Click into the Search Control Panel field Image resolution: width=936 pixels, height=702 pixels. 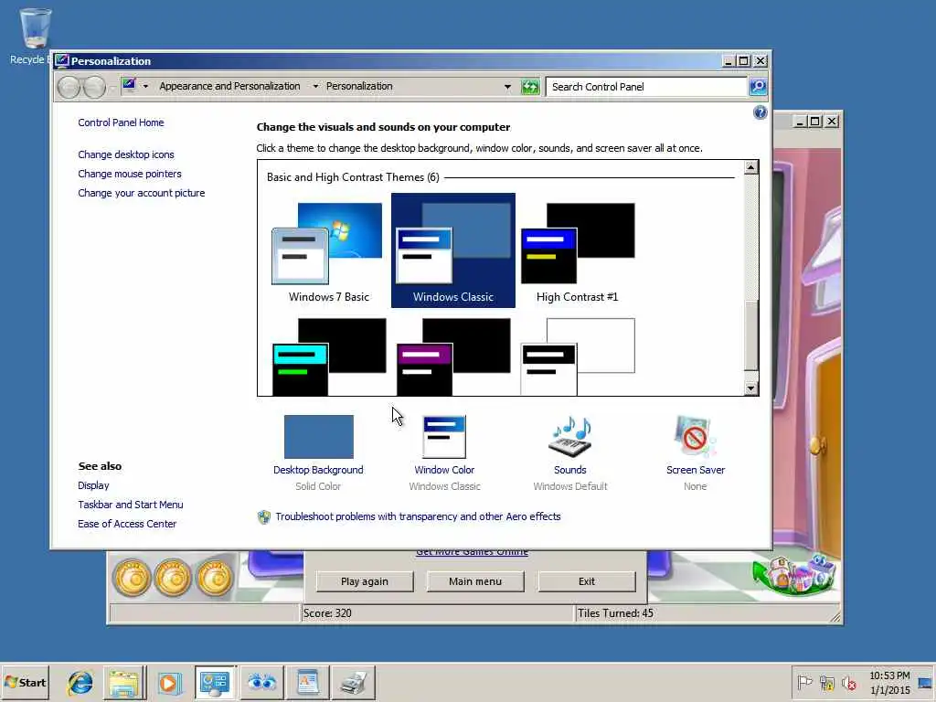(646, 87)
